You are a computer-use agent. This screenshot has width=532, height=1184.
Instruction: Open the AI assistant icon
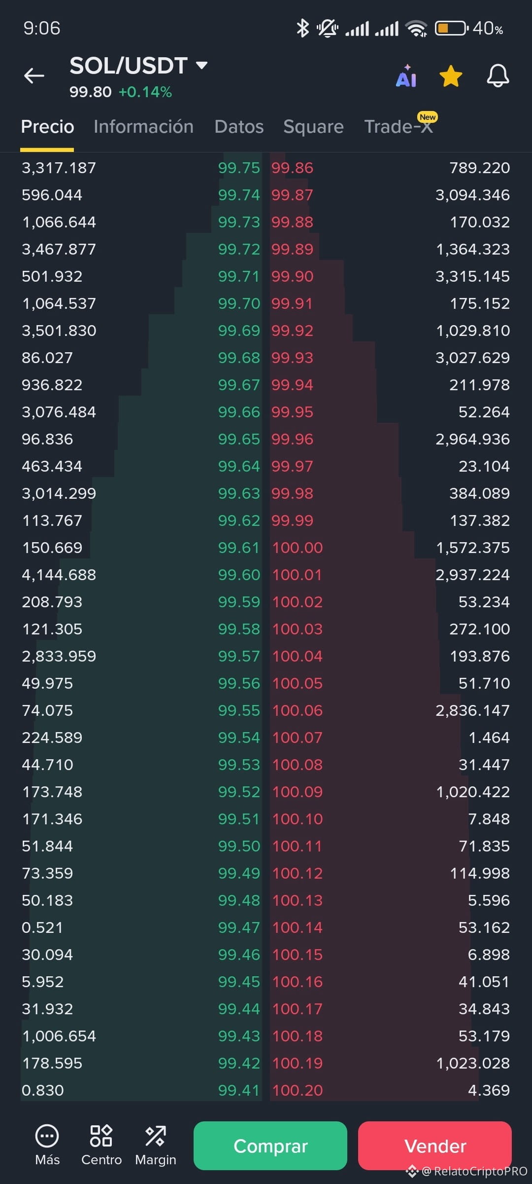pos(406,76)
